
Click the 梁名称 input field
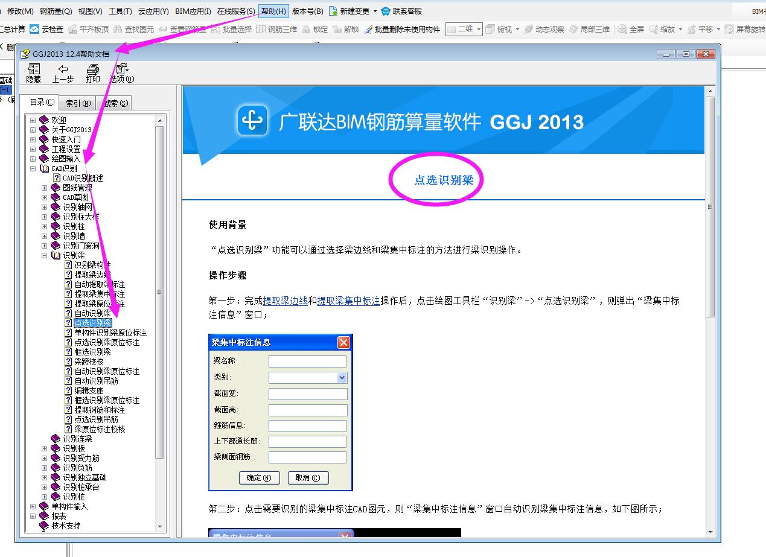coord(307,361)
